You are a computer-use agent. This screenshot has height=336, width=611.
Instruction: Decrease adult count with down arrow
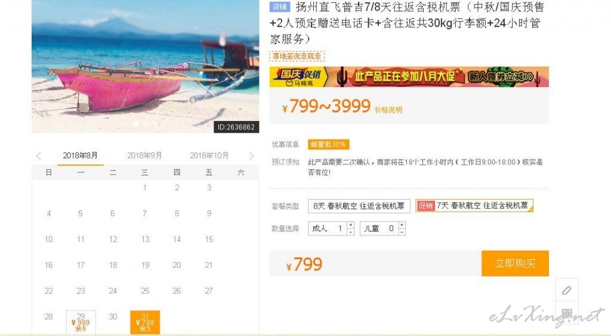click(351, 232)
